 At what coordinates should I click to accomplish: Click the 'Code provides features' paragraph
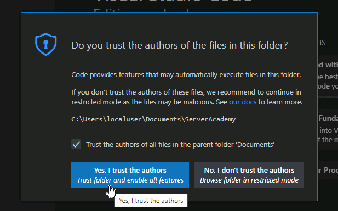tap(186, 75)
